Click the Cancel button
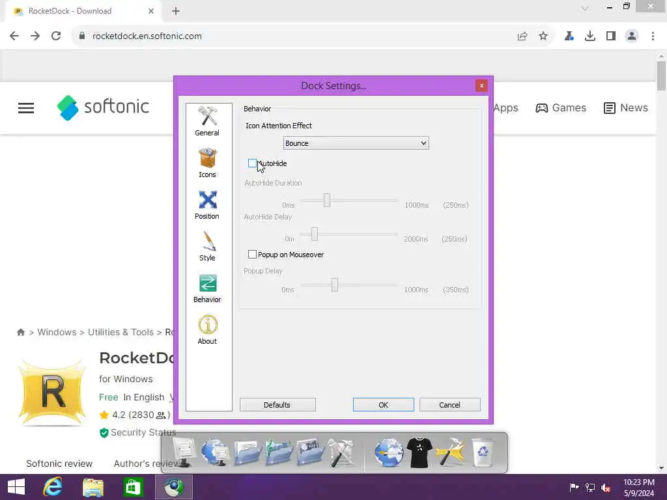The image size is (667, 500). [x=449, y=405]
